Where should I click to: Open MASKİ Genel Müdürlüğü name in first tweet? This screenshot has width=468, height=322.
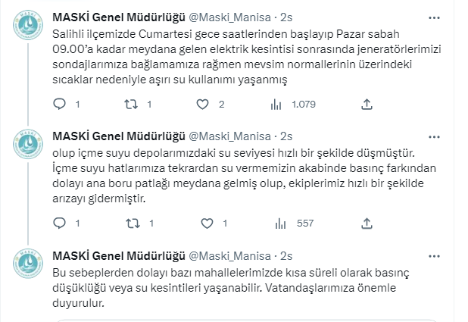point(119,17)
